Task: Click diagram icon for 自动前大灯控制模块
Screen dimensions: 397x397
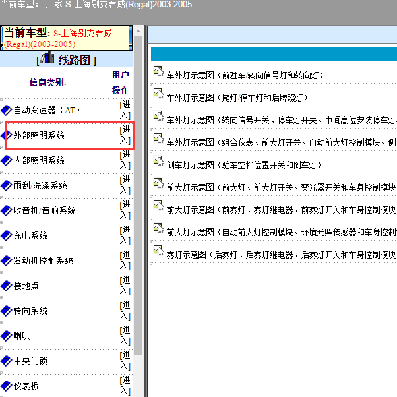Action: point(159,228)
